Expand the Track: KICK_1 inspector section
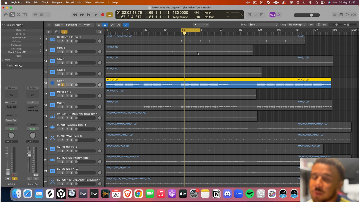Image resolution: width=359 pixels, height=202 pixels. point(3,66)
